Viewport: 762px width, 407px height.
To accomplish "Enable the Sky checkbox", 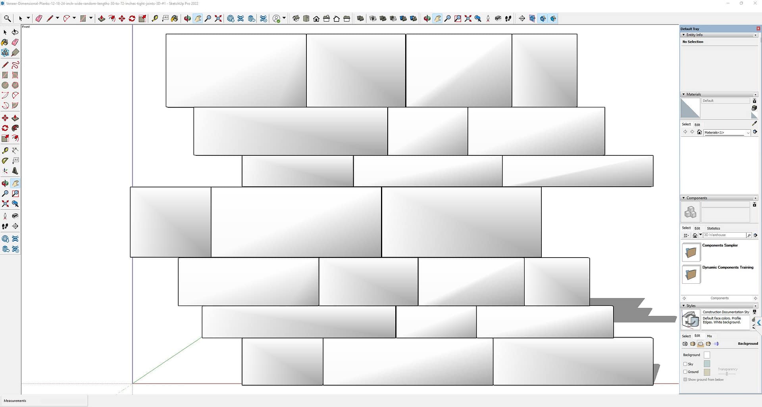I will (685, 364).
